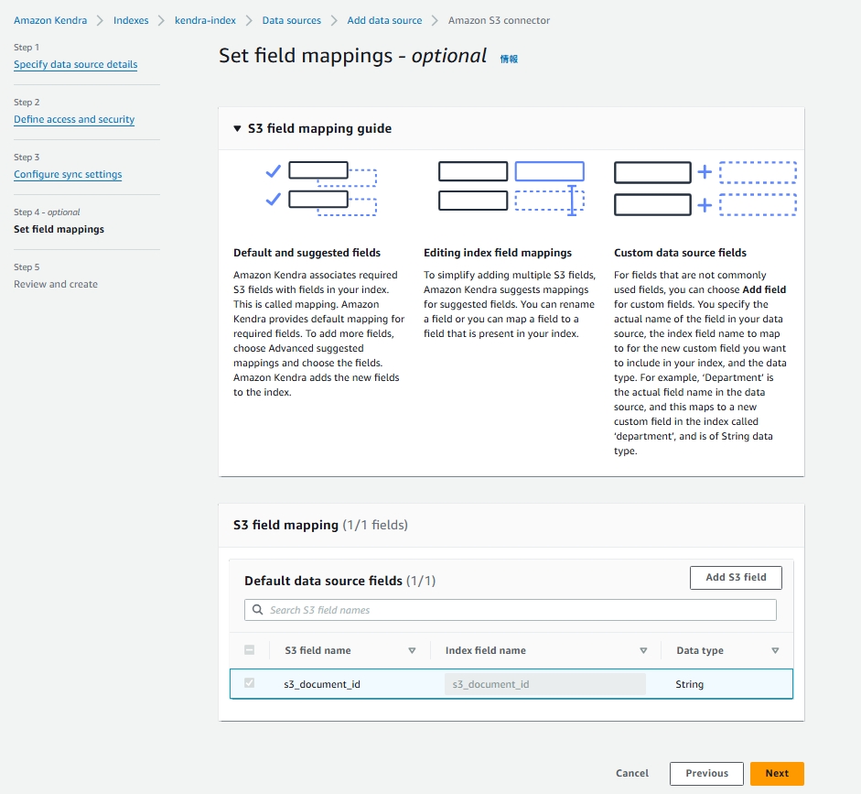
Task: Click the Previous button
Action: click(x=706, y=774)
